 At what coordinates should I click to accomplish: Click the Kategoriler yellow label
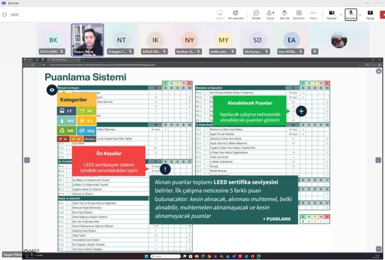click(x=76, y=100)
